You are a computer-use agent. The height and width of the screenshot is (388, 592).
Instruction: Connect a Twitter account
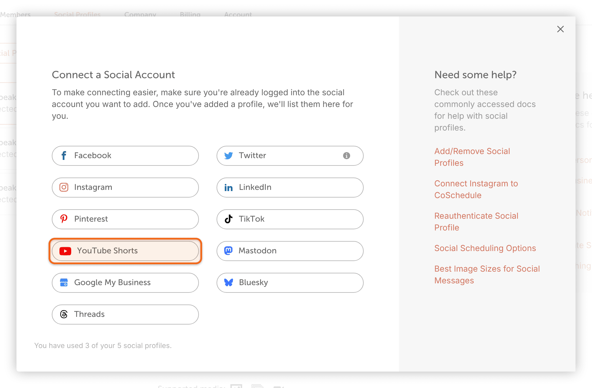290,156
